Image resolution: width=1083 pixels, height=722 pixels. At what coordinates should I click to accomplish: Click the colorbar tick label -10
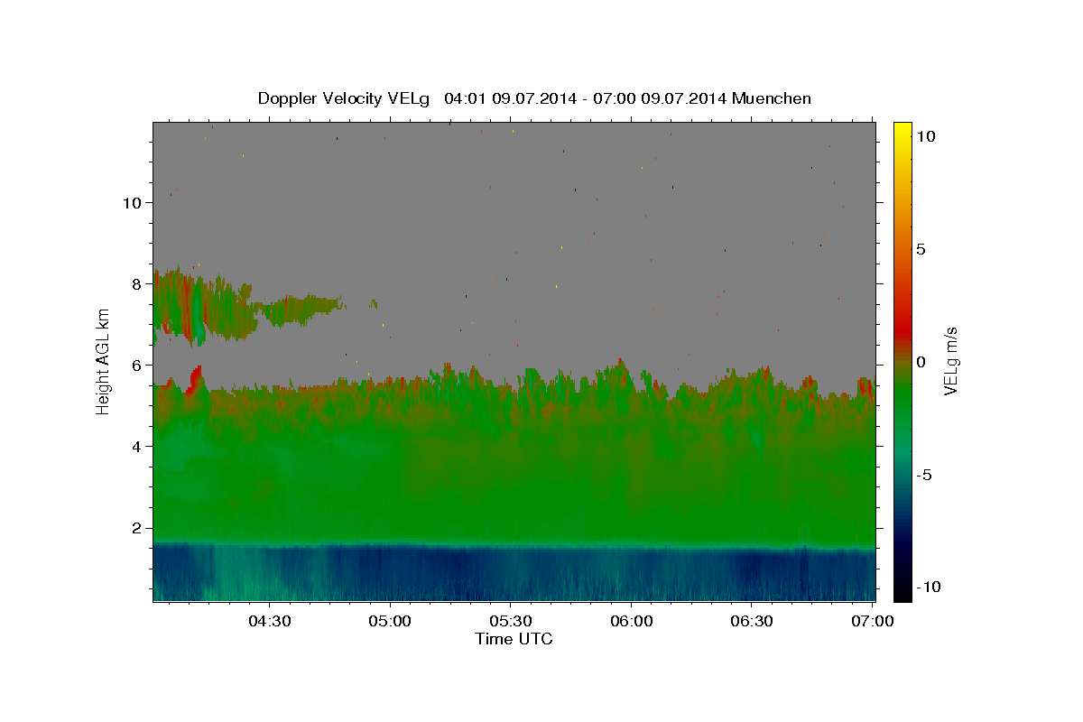[928, 587]
